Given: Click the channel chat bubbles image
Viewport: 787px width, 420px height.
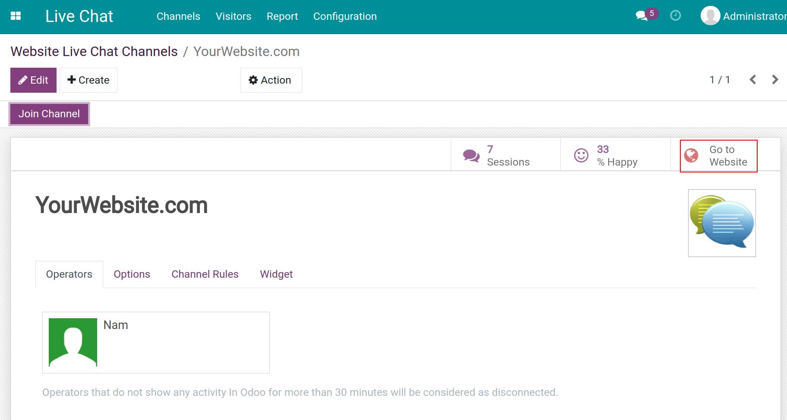Looking at the screenshot, I should (721, 223).
